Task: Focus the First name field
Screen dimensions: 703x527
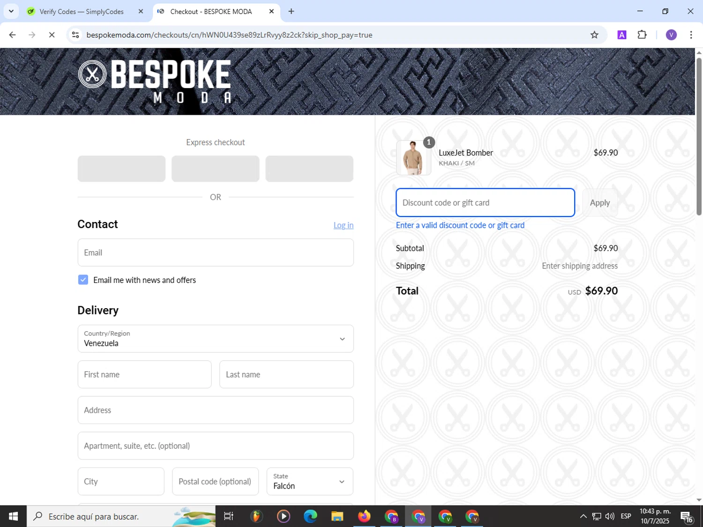Action: pyautogui.click(x=144, y=374)
